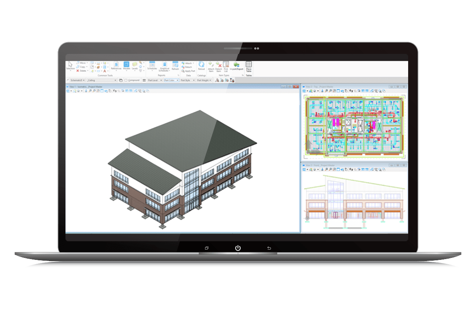Click the power button below the screen
Image resolution: width=476 pixels, height=309 pixels.
[x=238, y=248]
